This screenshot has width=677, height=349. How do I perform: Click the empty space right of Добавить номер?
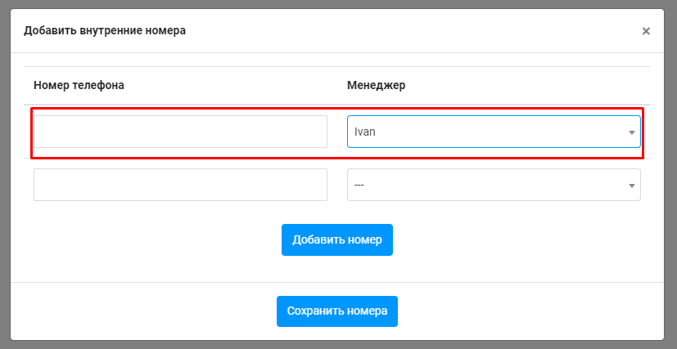tap(524, 239)
